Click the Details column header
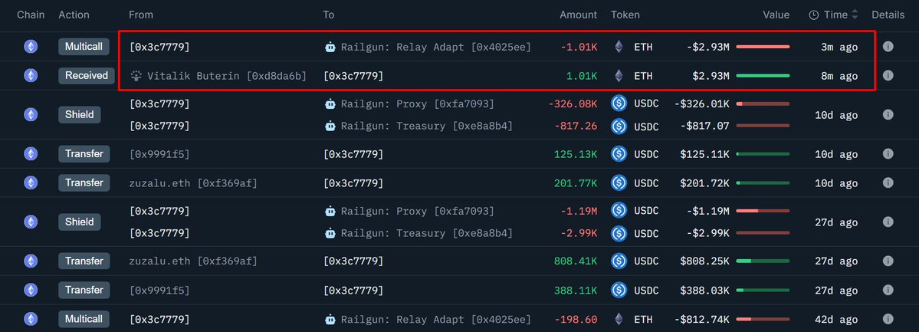This screenshot has height=332, width=919. [888, 15]
